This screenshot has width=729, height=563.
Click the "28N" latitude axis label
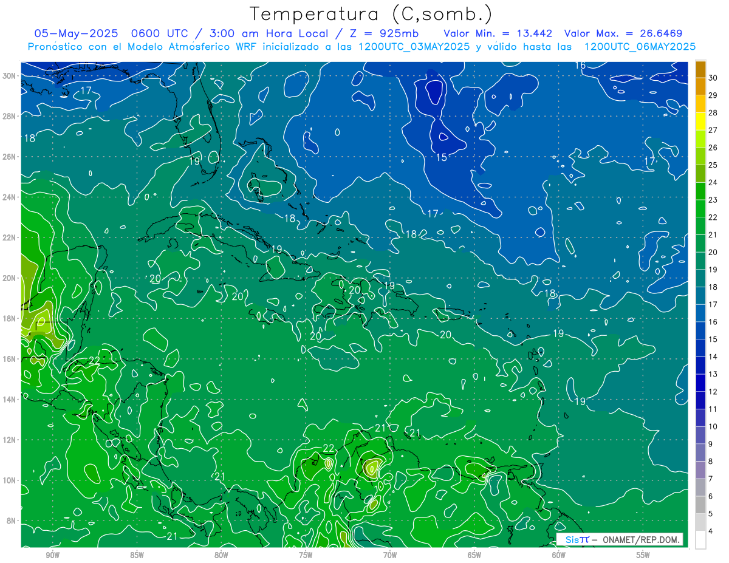tap(9, 116)
